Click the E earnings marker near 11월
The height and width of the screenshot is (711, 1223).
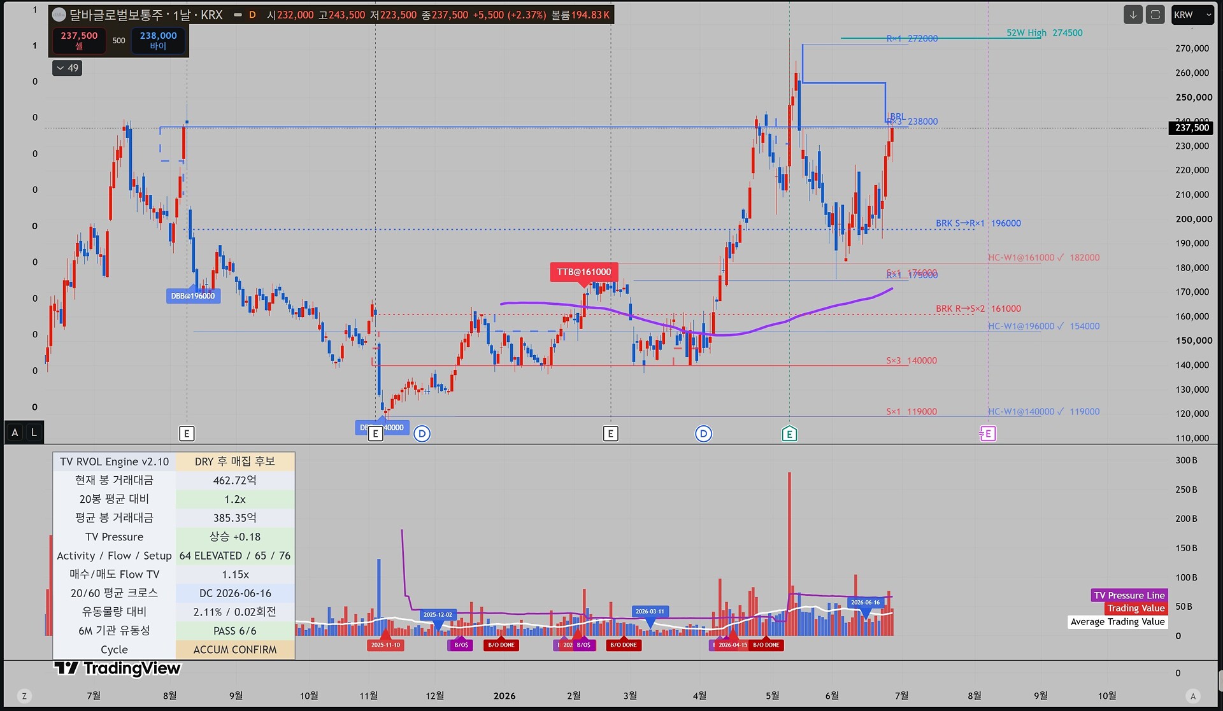pyautogui.click(x=376, y=433)
